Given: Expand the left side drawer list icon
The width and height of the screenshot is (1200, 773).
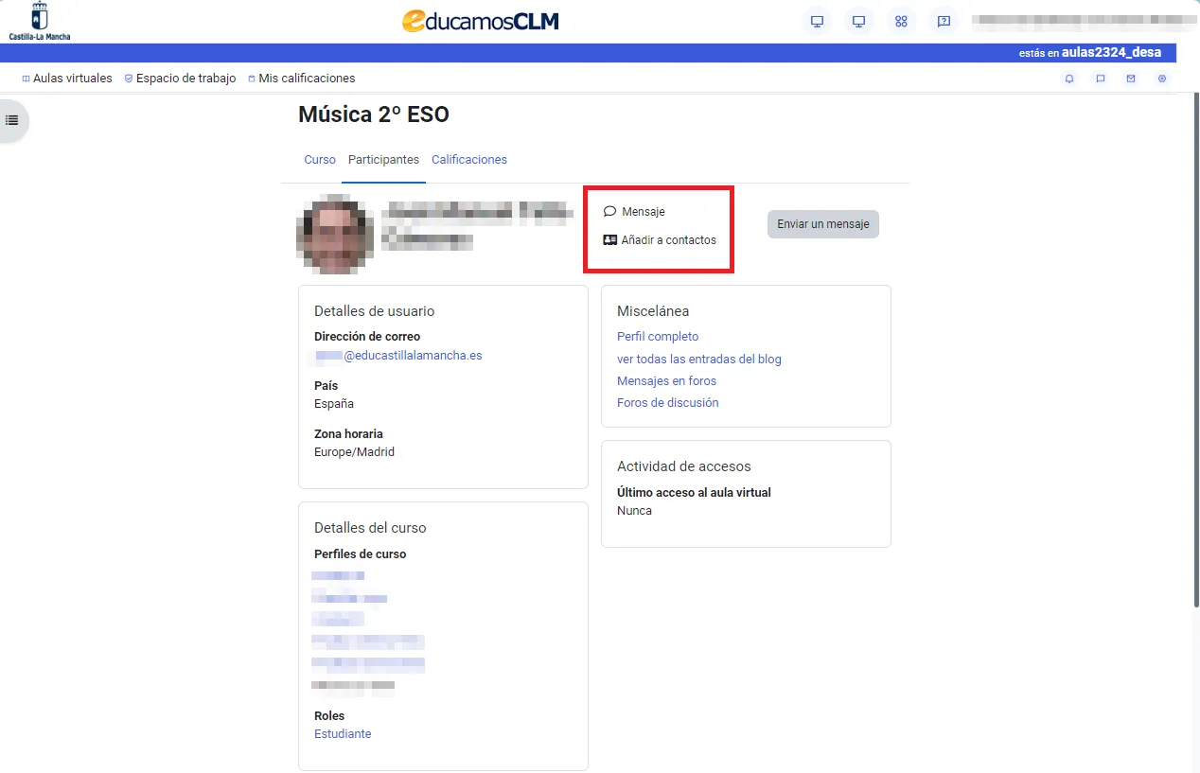Looking at the screenshot, I should click(12, 120).
